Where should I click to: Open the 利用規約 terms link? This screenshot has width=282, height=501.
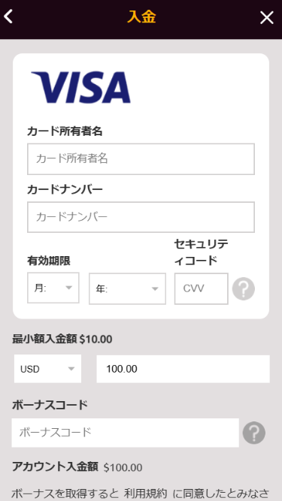(x=145, y=494)
